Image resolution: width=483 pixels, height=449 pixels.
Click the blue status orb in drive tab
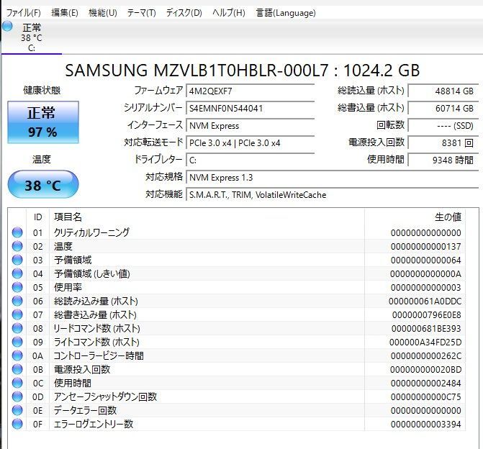[7, 27]
